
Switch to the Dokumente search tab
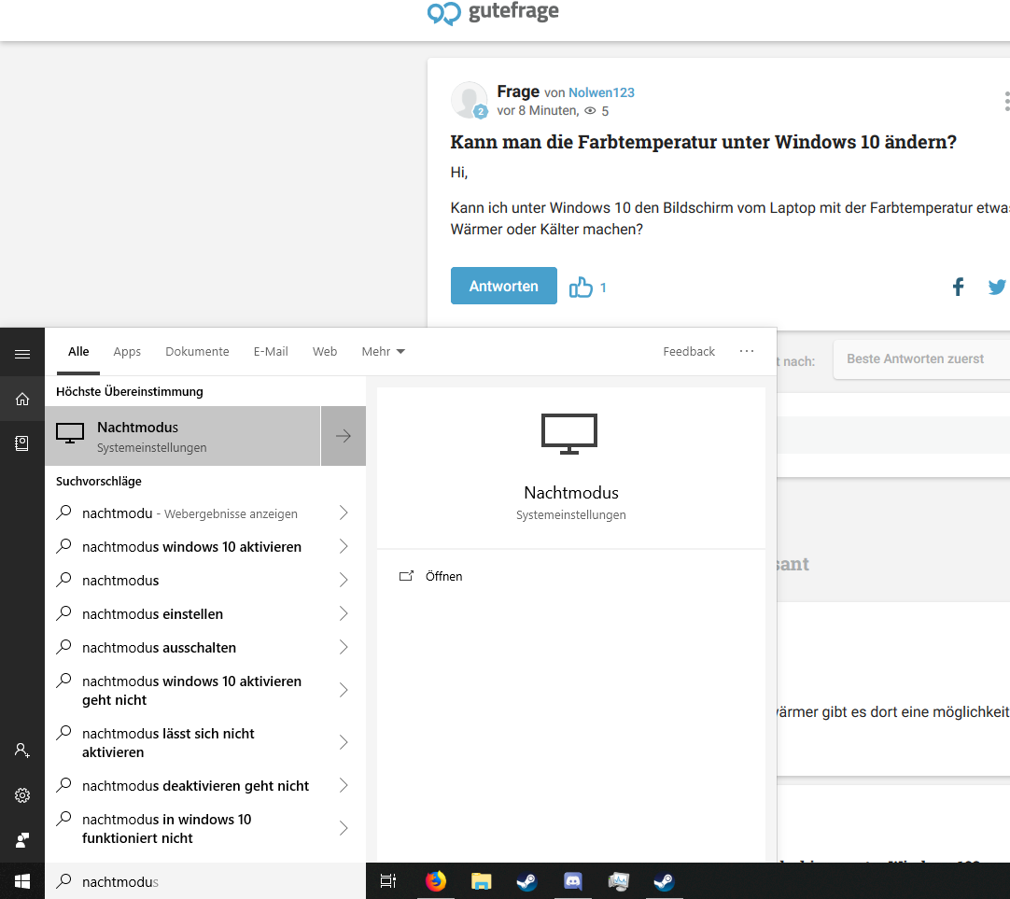[x=197, y=352]
